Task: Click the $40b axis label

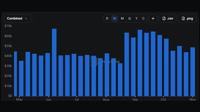Action: click(8, 56)
